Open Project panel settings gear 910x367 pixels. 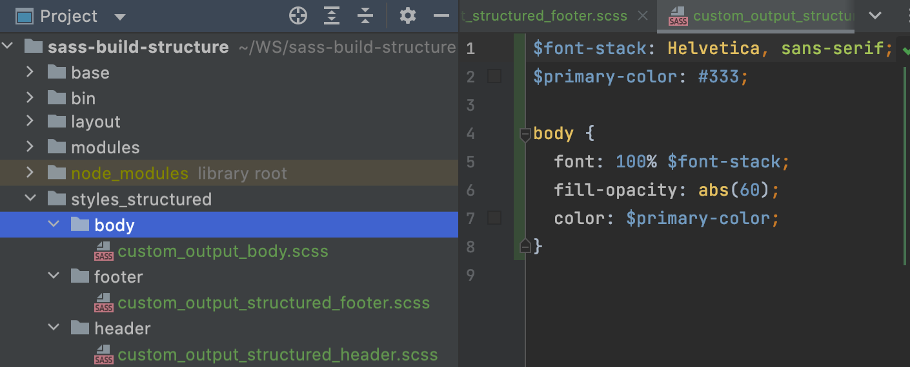408,16
